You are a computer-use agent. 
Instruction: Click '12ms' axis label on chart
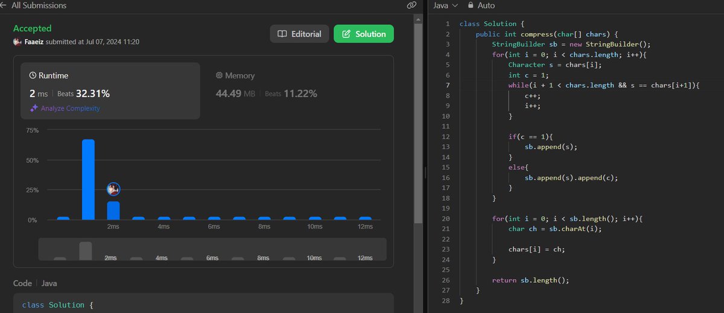click(364, 226)
